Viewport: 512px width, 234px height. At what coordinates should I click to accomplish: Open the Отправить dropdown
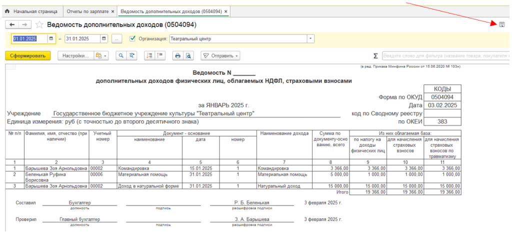click(220, 56)
